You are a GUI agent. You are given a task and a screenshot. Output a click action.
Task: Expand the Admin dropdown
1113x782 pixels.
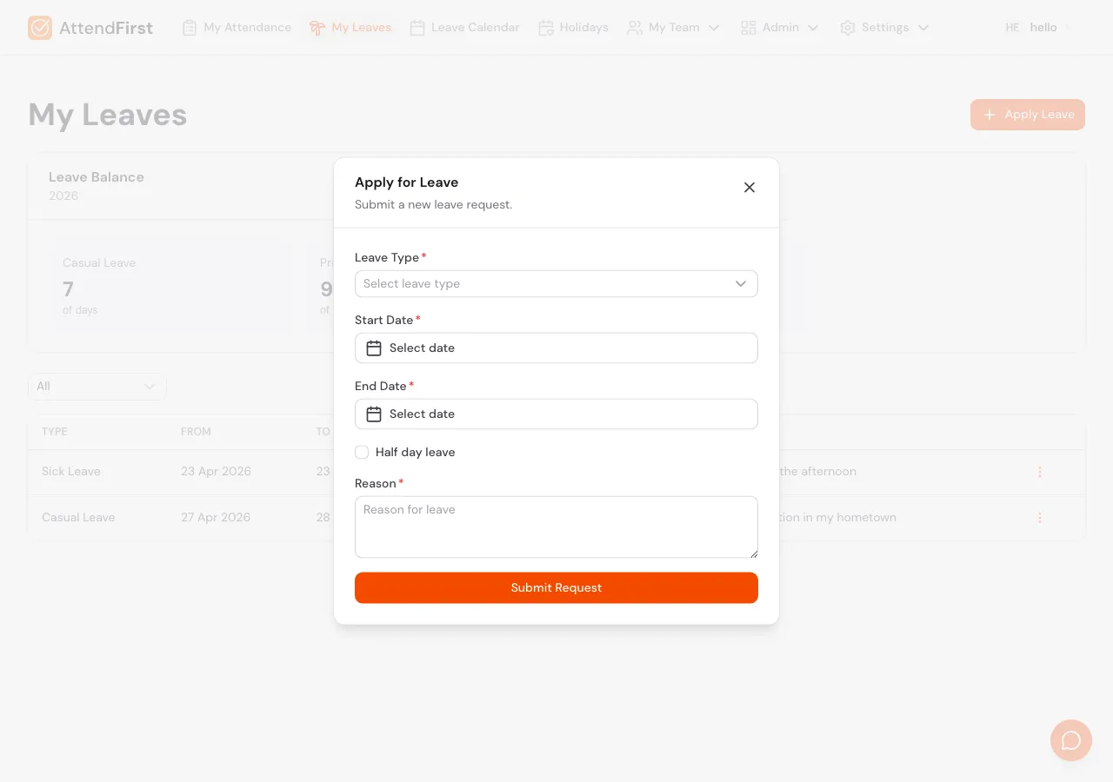click(x=814, y=27)
